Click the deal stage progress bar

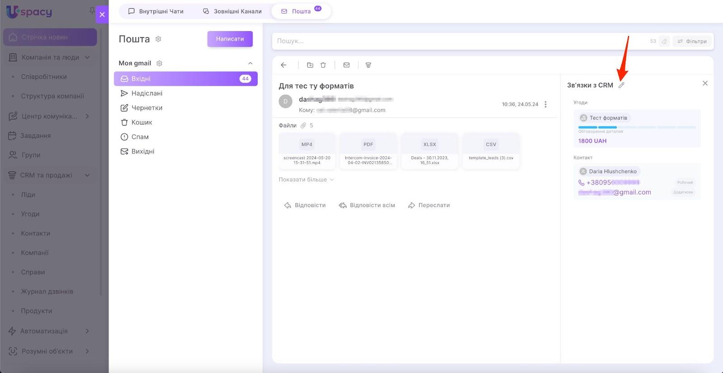(x=637, y=127)
